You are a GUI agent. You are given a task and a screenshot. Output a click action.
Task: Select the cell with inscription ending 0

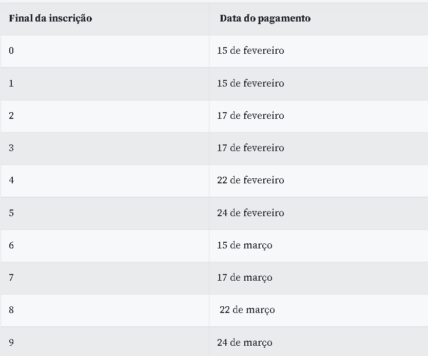[11, 51]
